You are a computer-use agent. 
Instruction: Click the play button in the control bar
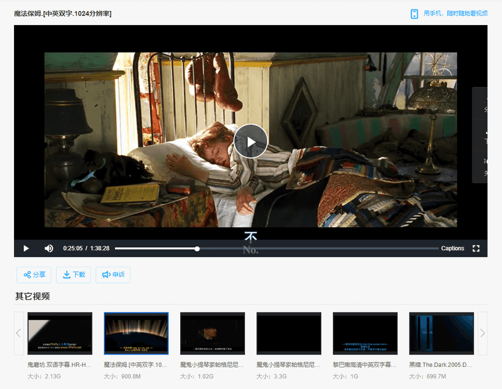click(x=26, y=248)
